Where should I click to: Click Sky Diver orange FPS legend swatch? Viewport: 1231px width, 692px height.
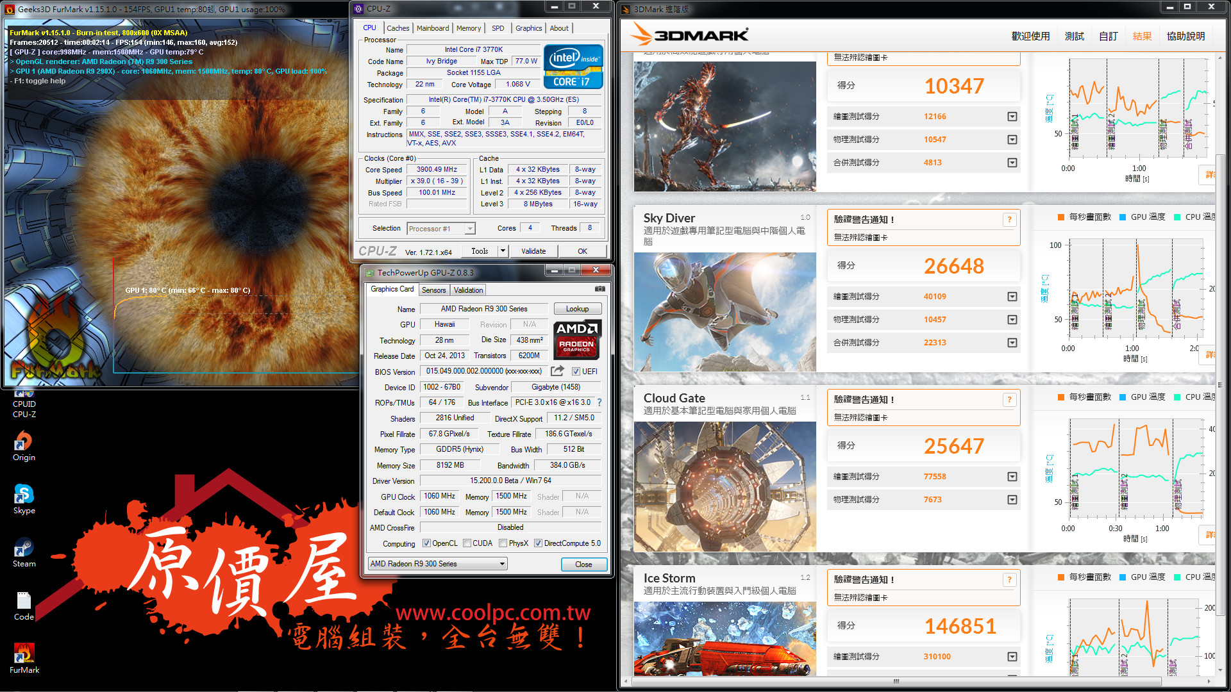point(1061,217)
